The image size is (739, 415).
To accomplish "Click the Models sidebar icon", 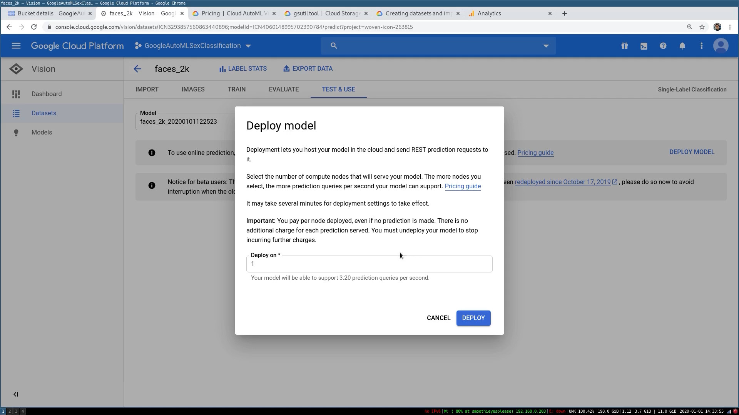I will pyautogui.click(x=16, y=132).
